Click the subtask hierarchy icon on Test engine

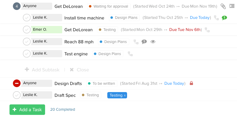[130, 54]
